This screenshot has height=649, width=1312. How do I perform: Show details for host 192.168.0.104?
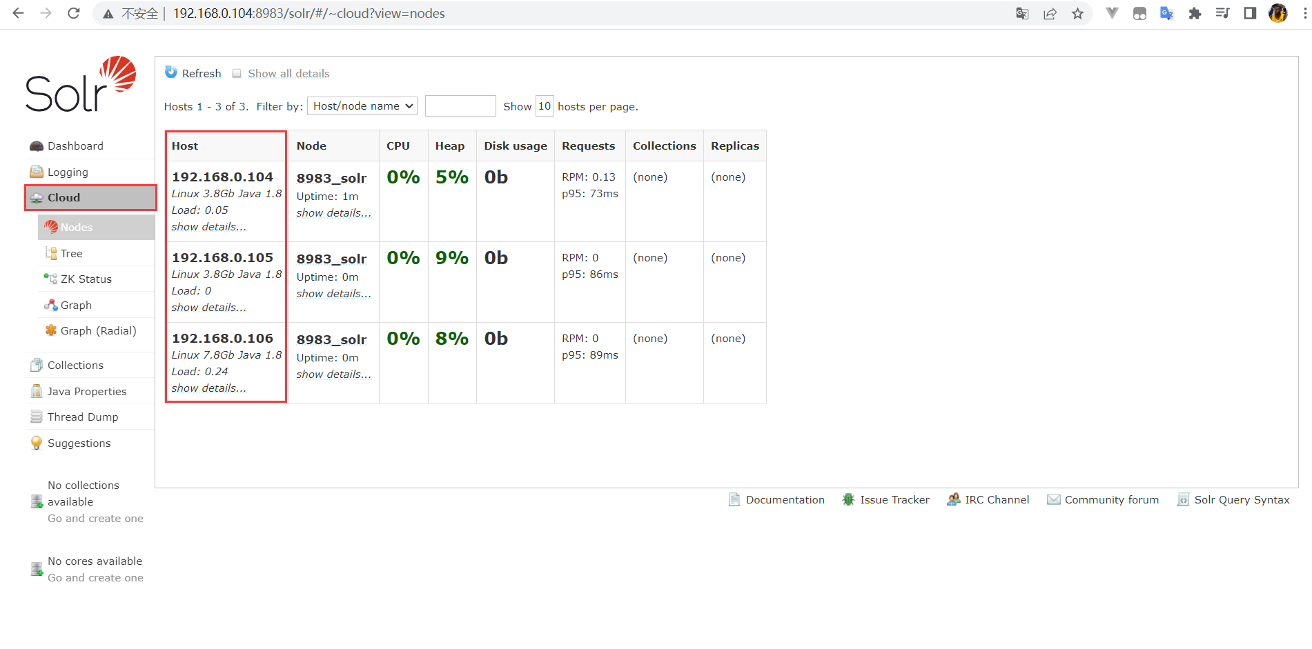(x=208, y=226)
